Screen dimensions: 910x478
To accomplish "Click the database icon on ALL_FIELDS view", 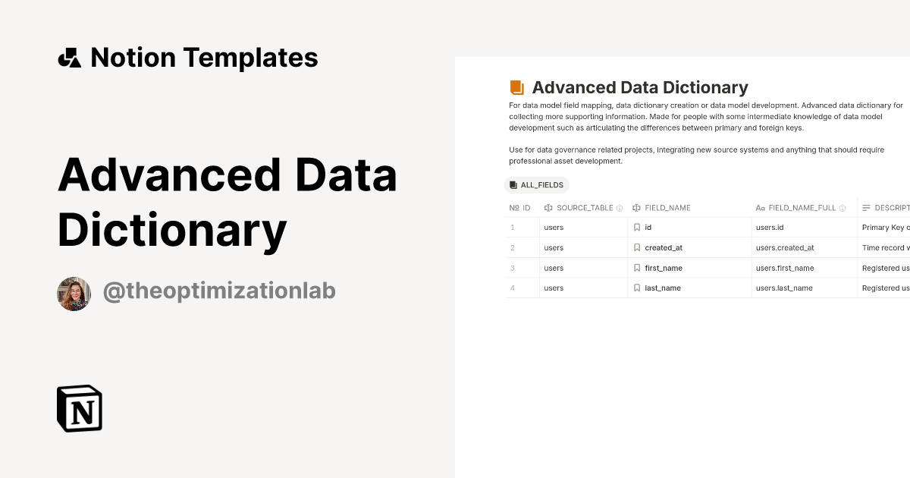I will pyautogui.click(x=513, y=184).
